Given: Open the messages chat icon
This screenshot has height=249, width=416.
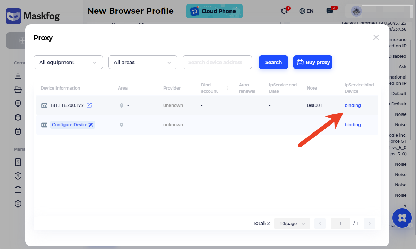Looking at the screenshot, I should 330,11.
